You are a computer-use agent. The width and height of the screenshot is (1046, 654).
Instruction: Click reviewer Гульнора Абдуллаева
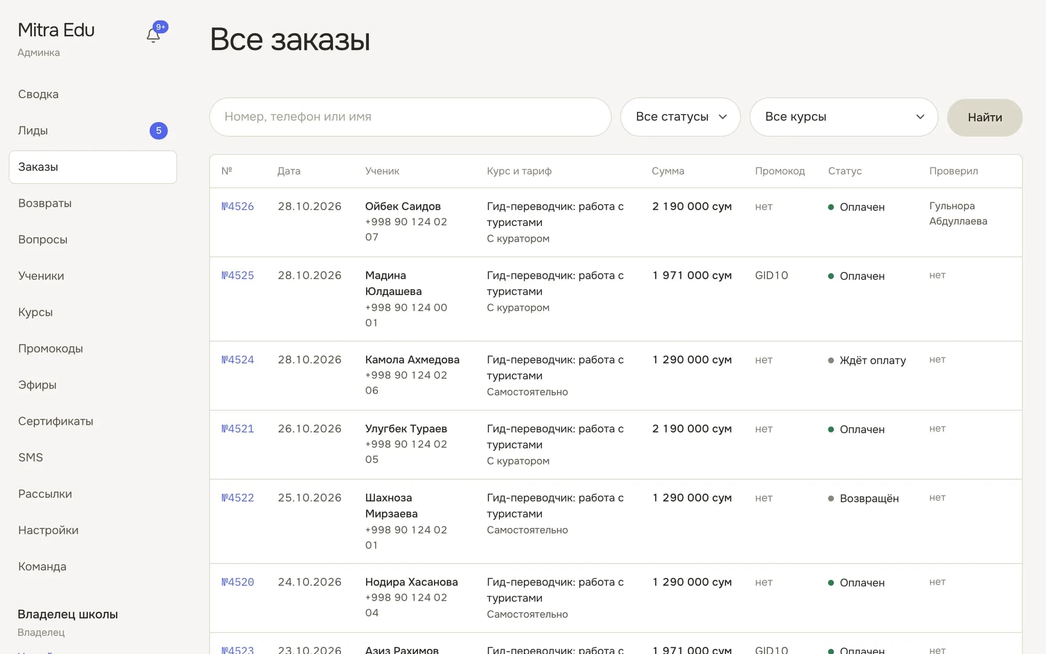[958, 213]
